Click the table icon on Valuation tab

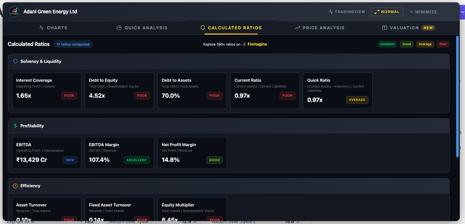coord(385,28)
